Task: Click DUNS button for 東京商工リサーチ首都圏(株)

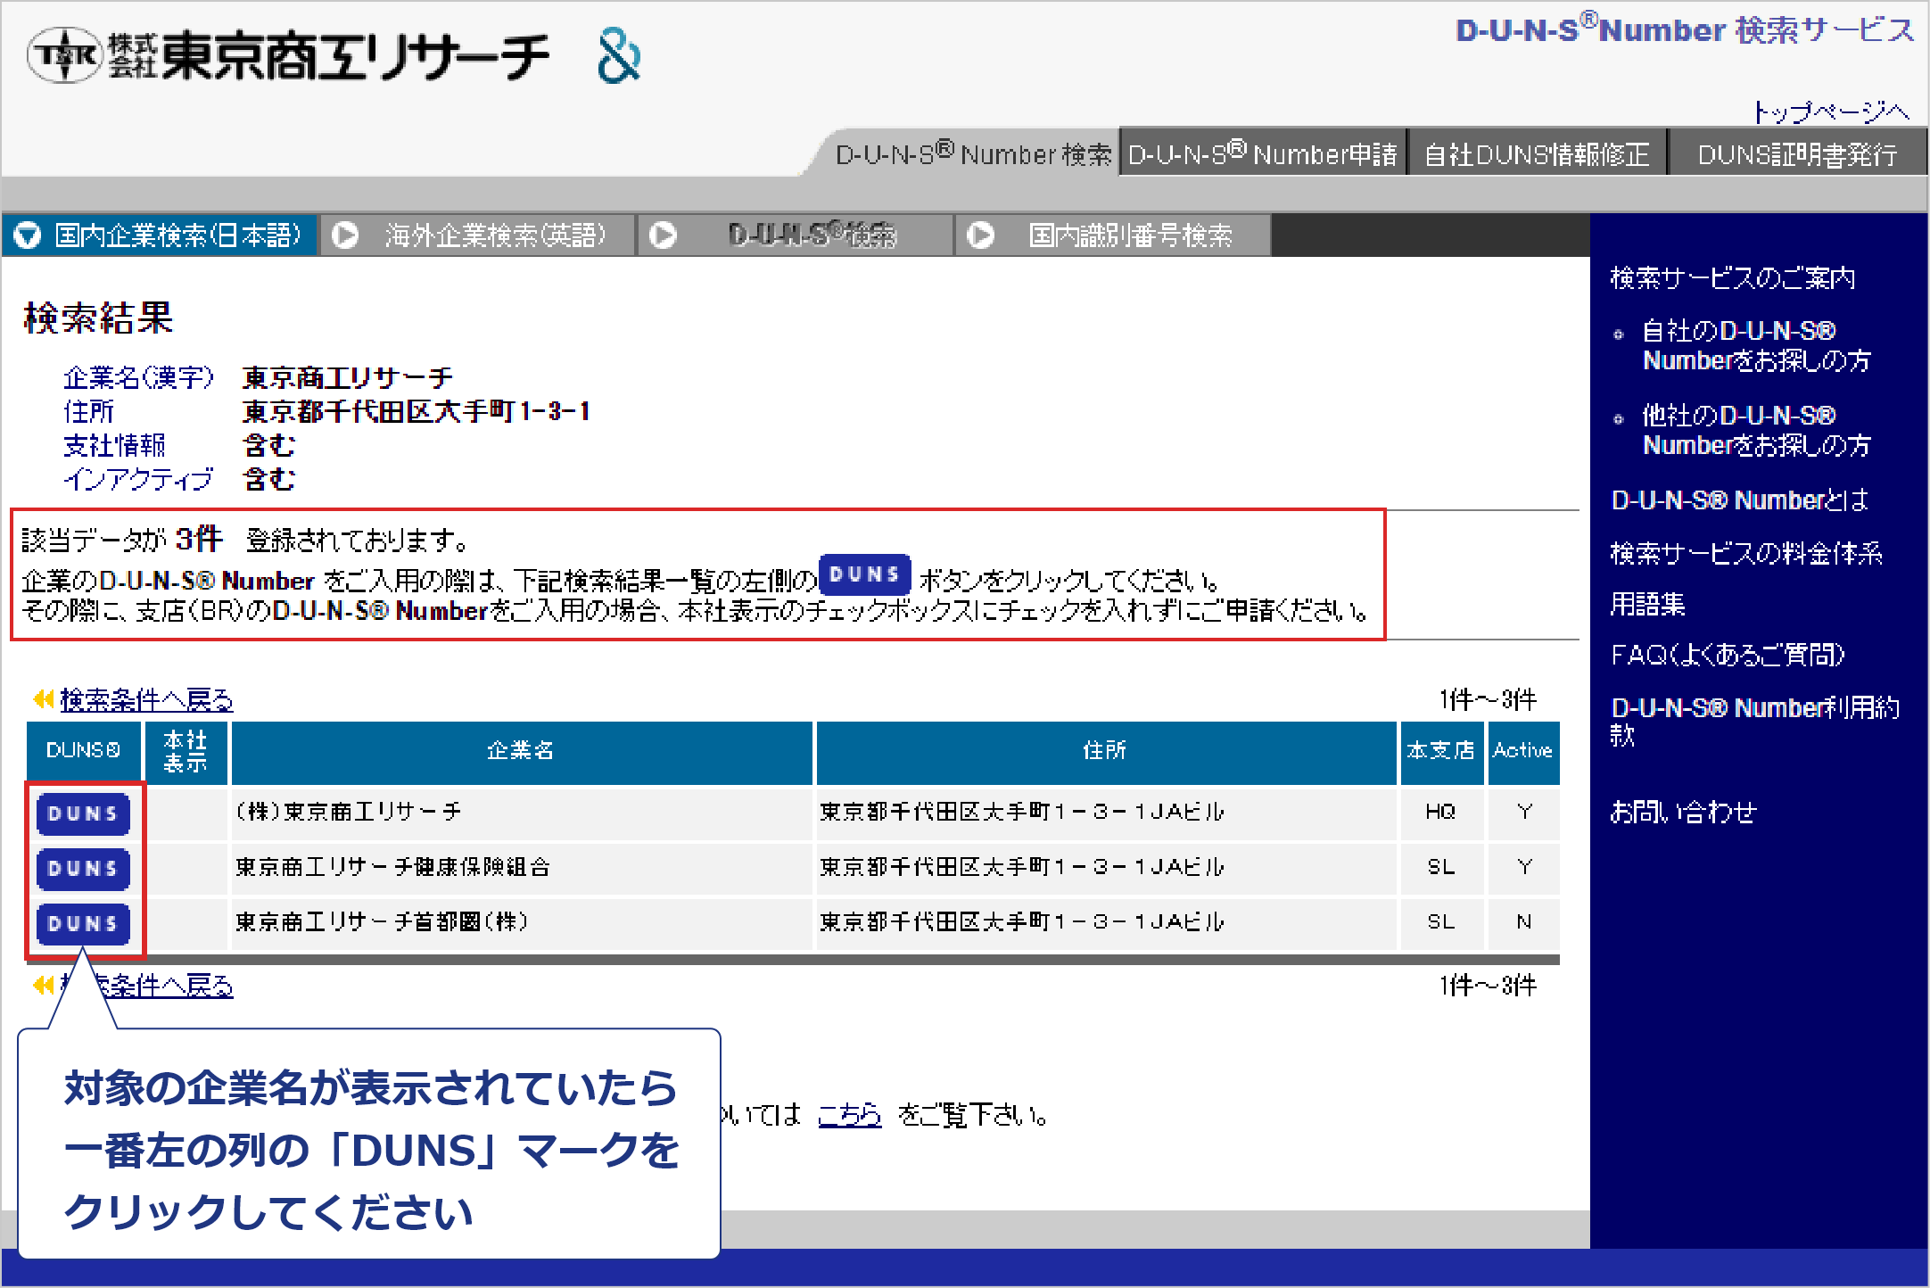Action: pos(83,923)
